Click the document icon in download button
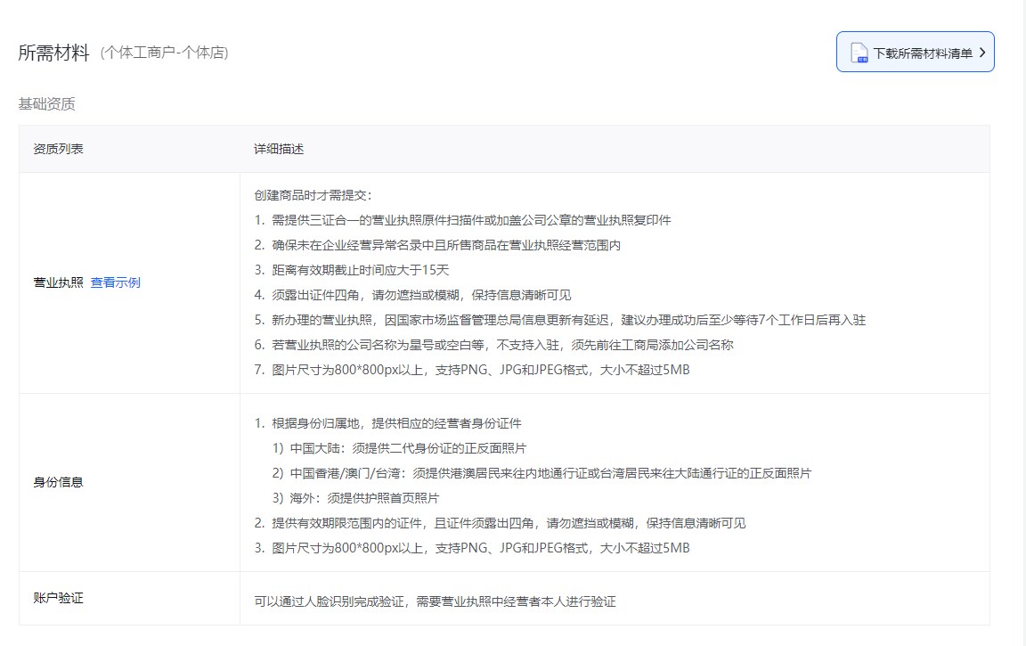Viewport: 1026px width, 646px height. (x=859, y=53)
